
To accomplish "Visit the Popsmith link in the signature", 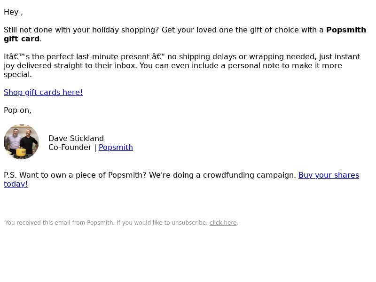I will coord(116,147).
